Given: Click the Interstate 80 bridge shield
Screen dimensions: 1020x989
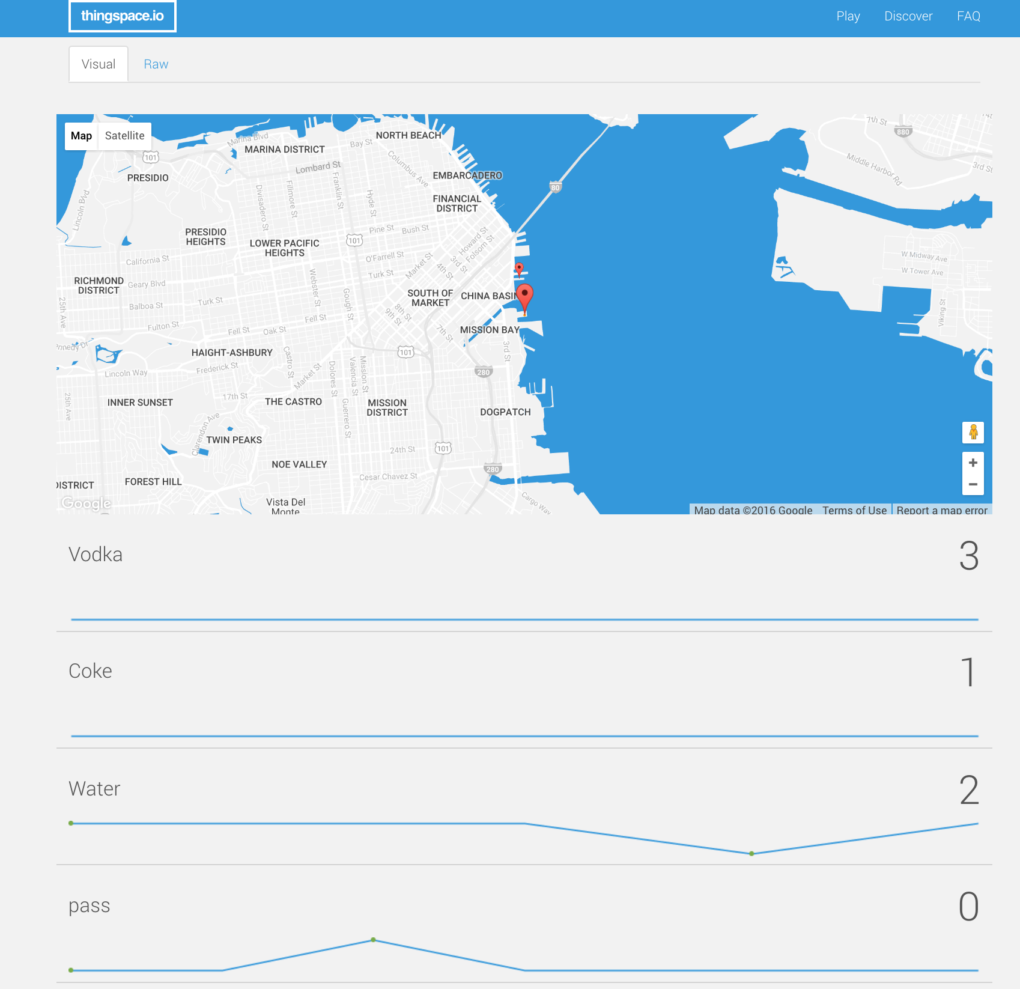Looking at the screenshot, I should (556, 187).
